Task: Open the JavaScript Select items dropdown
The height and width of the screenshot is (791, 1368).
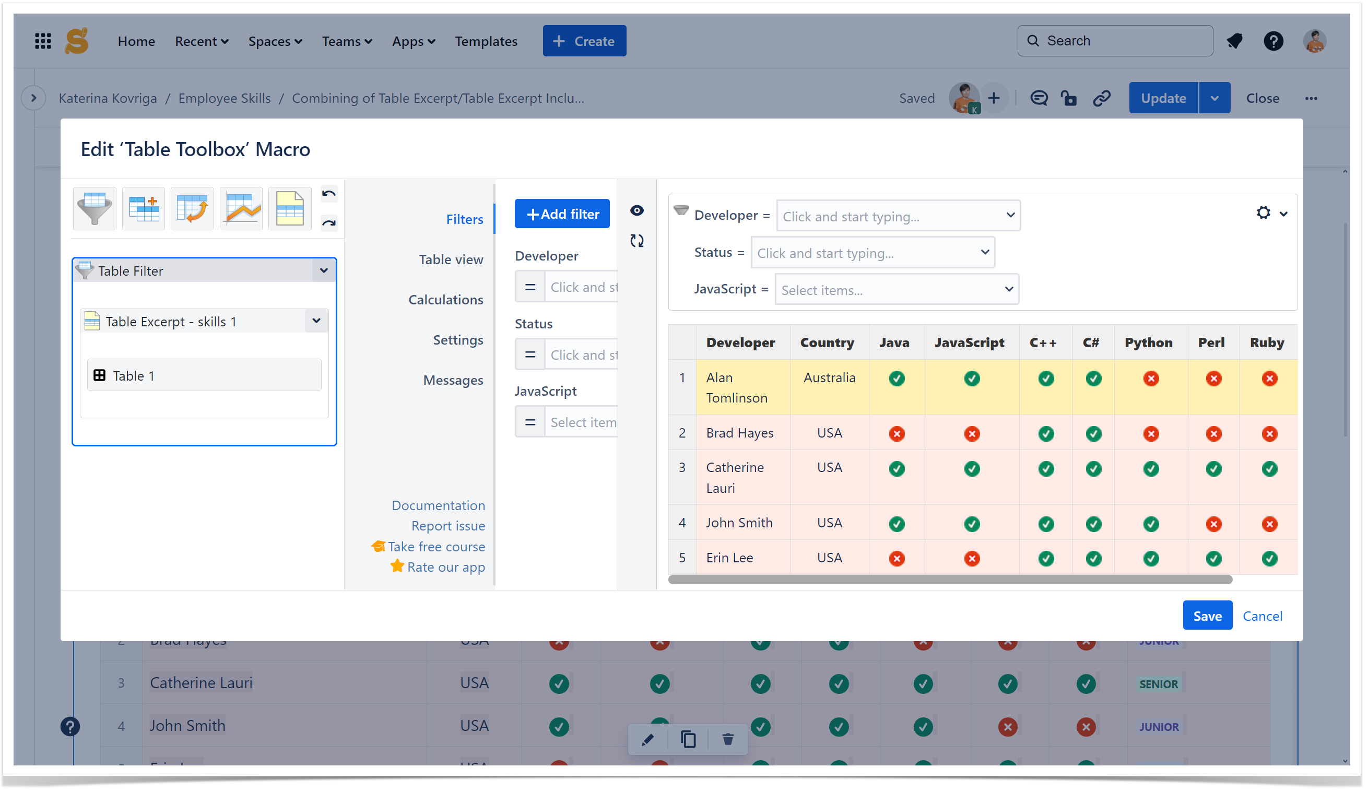Action: pos(897,290)
